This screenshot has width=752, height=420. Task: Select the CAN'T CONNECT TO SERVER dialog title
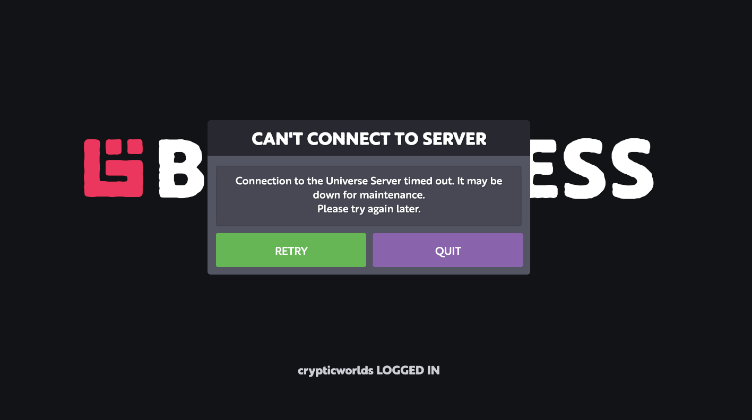(x=369, y=139)
